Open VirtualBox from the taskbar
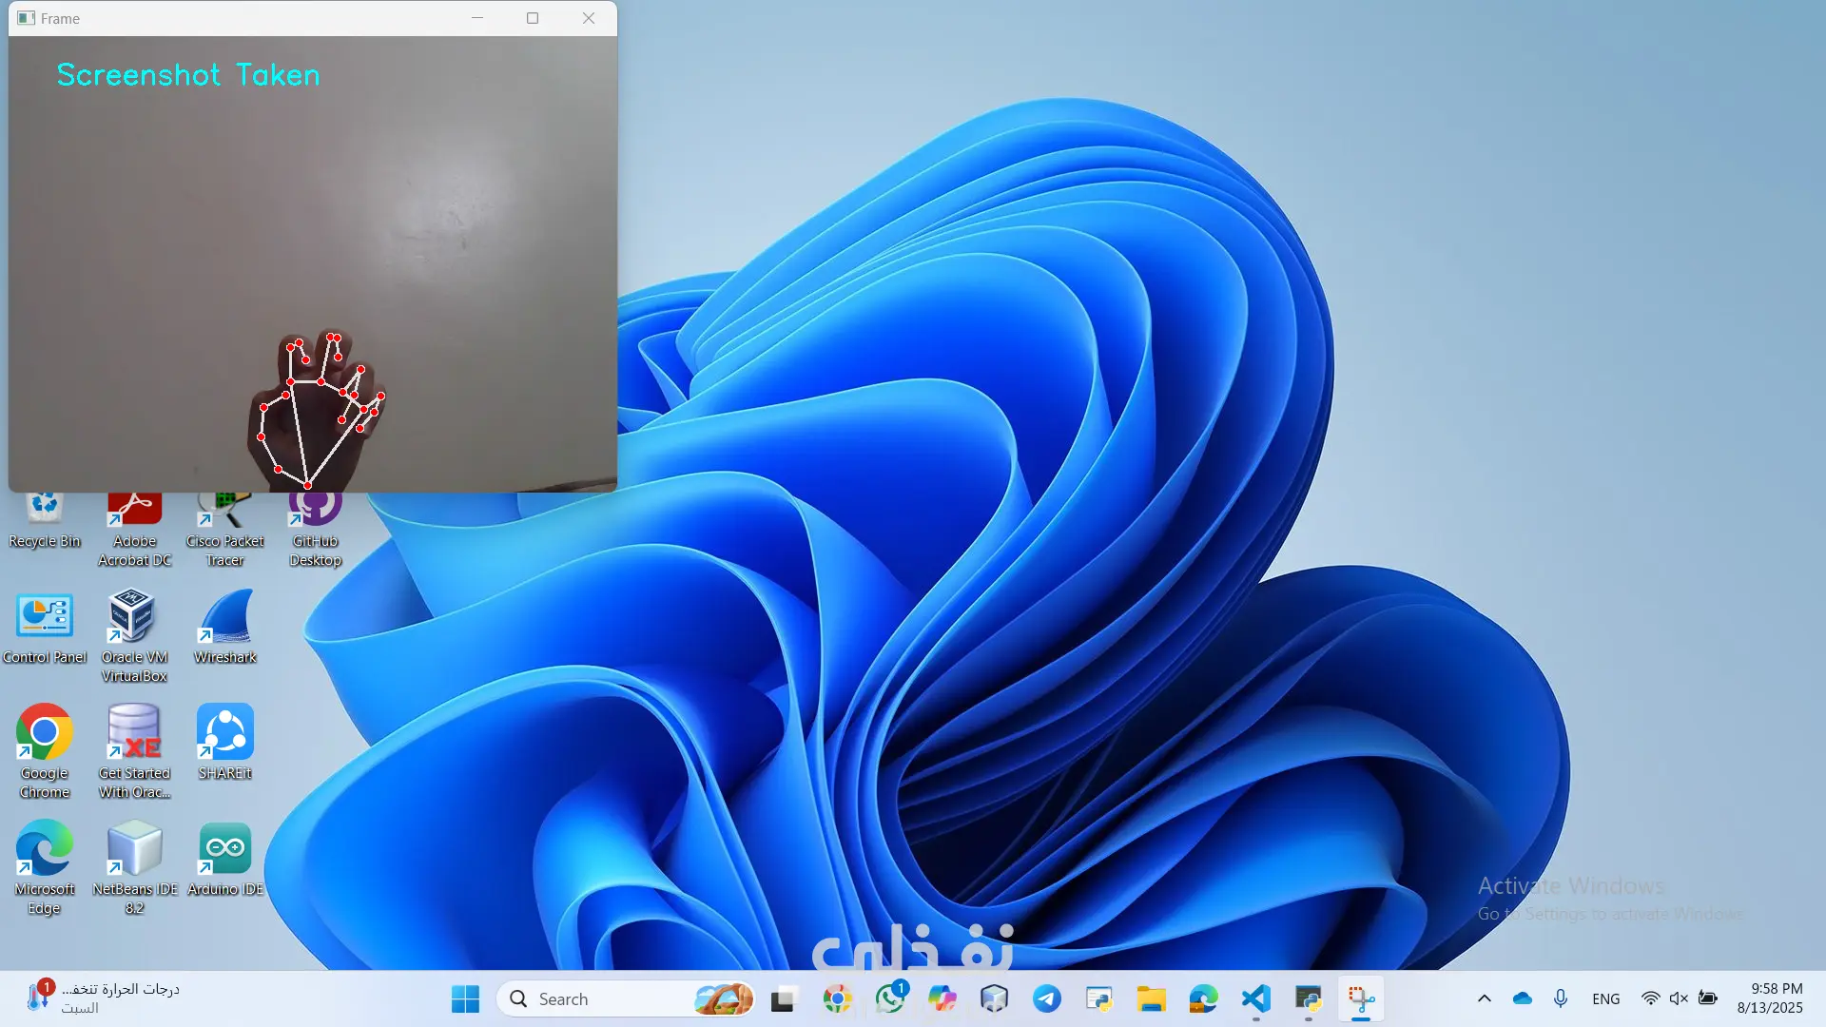 (995, 999)
